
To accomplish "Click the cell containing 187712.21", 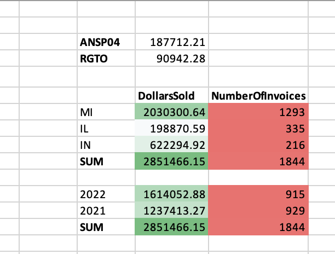I will [172, 42].
